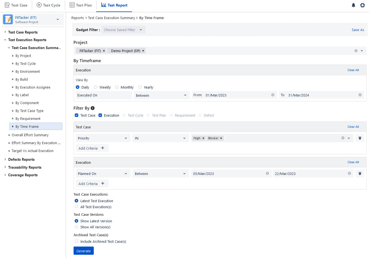The image size is (369, 258).
Task: Open the By Project report
Action: click(x=23, y=56)
